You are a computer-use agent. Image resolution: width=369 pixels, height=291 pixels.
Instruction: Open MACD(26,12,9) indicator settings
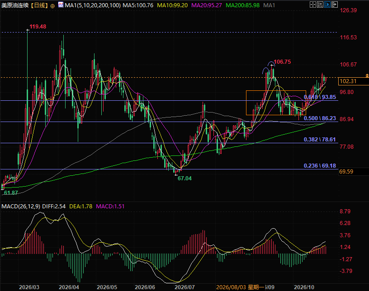point(21,207)
